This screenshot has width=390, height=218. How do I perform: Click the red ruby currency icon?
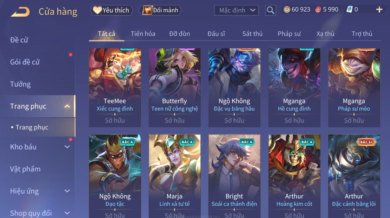point(318,10)
